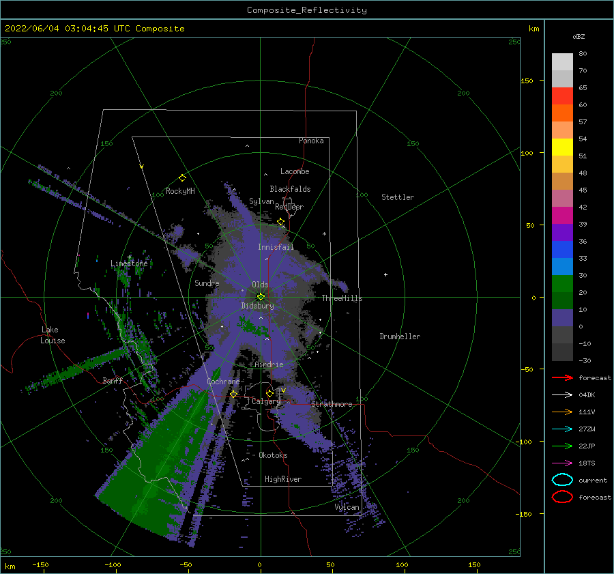Viewport: 614px width, 574px height.
Task: Select the Banff label
Action: click(113, 380)
